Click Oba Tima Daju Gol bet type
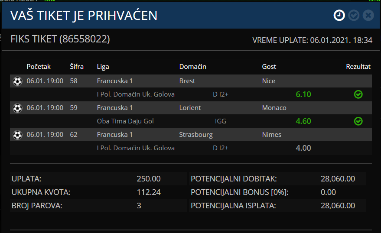This screenshot has height=233, width=381. pyautogui.click(x=125, y=121)
